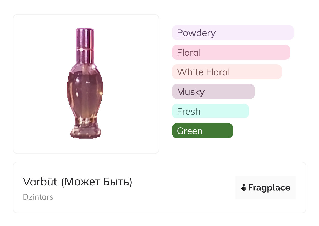Click the Fragplace wordmark text
The height and width of the screenshot is (226, 319).
pyautogui.click(x=269, y=188)
